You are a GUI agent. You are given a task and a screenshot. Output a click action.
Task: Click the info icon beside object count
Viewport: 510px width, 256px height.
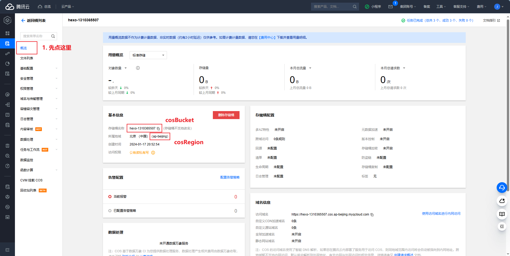coord(138,68)
